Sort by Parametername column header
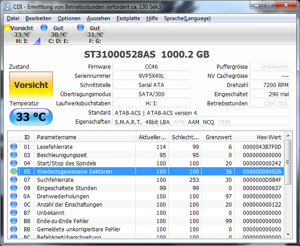 click(x=85, y=137)
